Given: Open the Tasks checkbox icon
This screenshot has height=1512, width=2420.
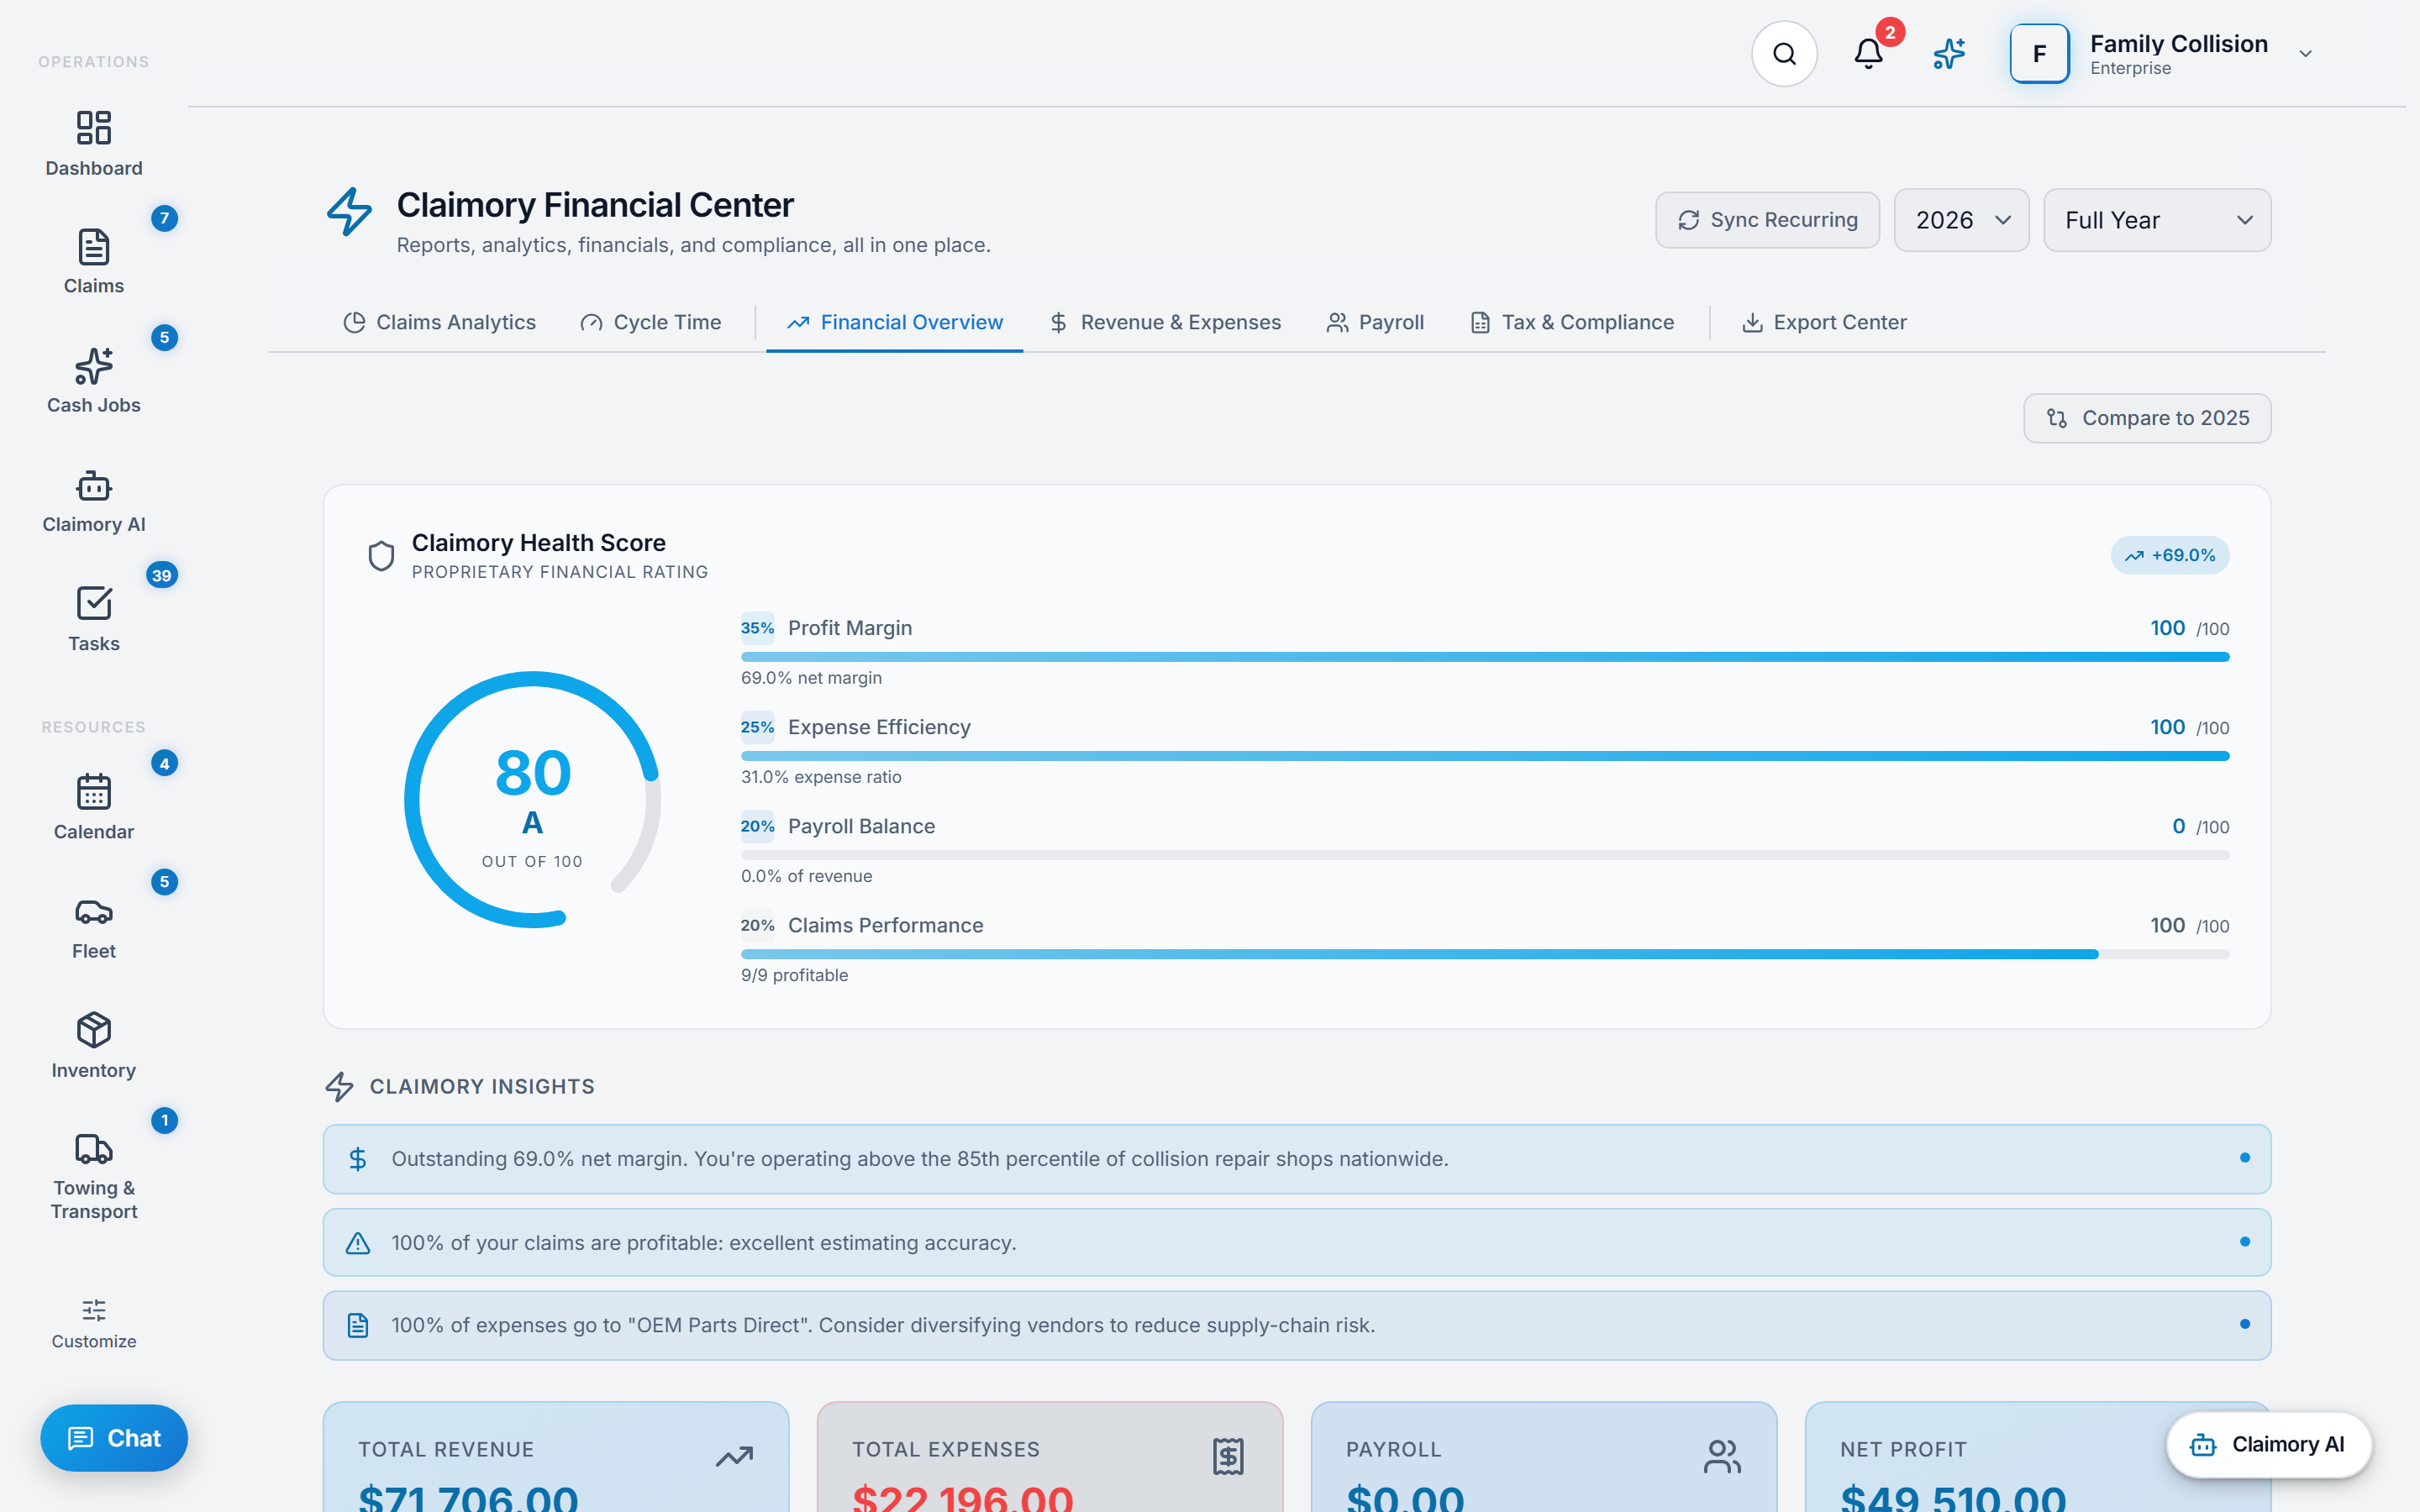Looking at the screenshot, I should (93, 604).
